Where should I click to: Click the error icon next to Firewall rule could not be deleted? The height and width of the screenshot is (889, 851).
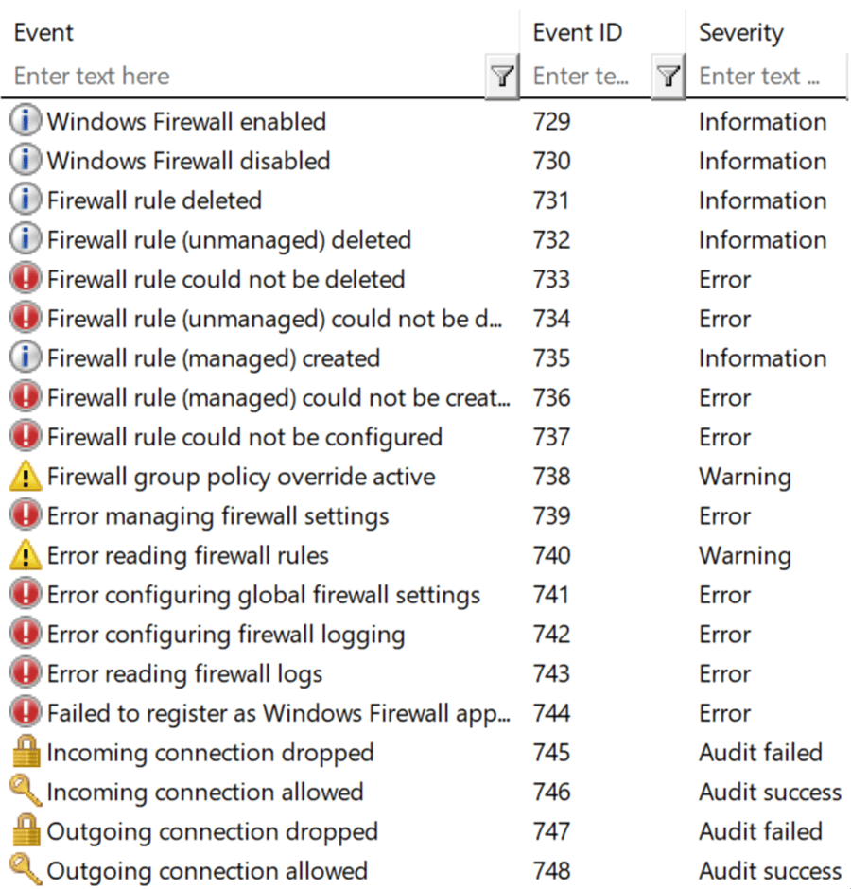[26, 279]
